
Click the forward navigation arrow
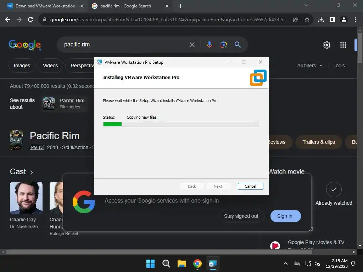tap(19, 20)
